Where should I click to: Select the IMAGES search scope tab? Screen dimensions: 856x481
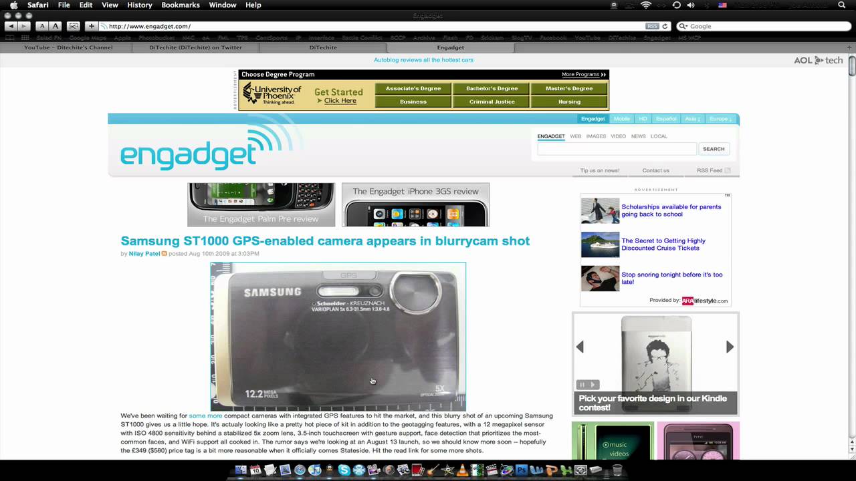tap(596, 136)
